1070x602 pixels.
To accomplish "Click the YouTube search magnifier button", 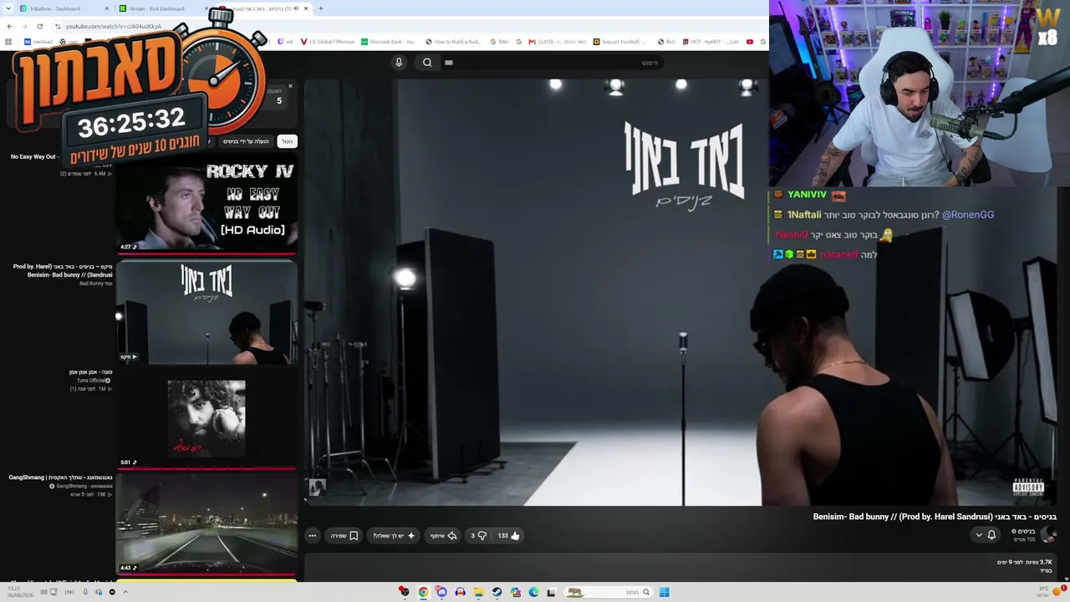I will click(427, 63).
